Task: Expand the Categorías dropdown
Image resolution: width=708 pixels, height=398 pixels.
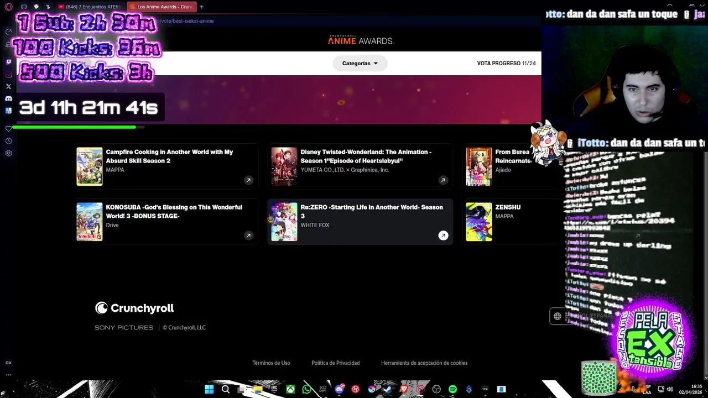Action: point(360,64)
